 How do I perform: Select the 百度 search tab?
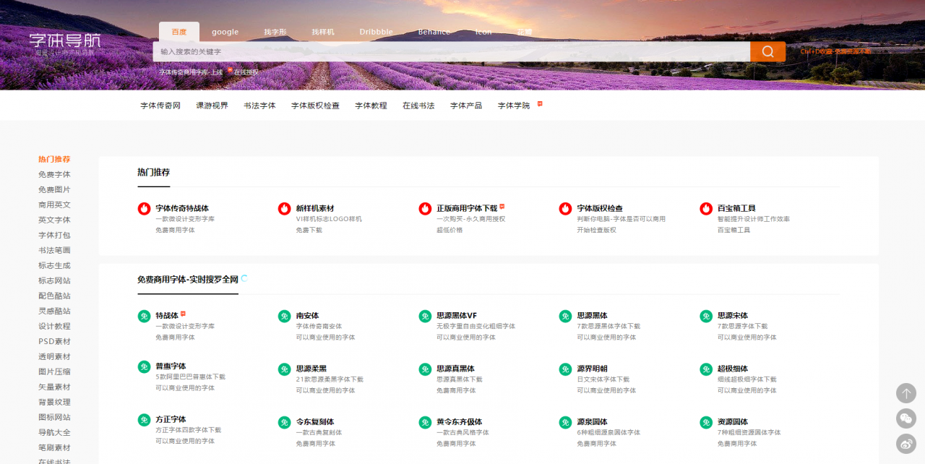(x=178, y=32)
